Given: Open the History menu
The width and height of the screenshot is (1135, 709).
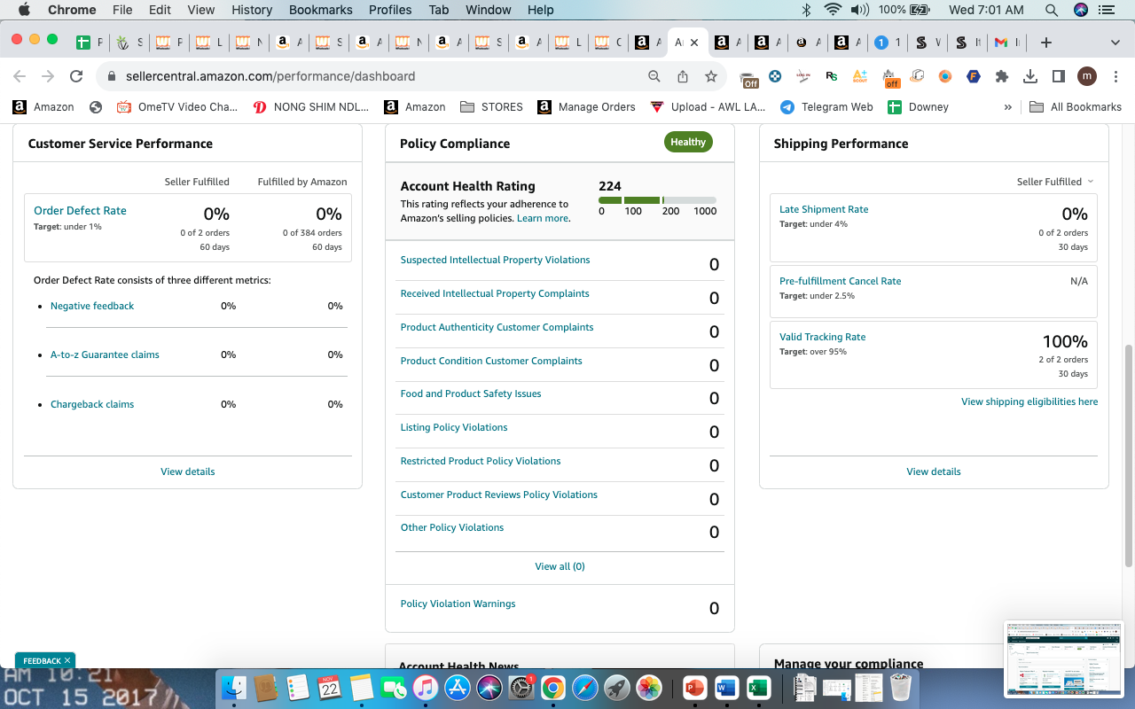Looking at the screenshot, I should click(x=252, y=10).
